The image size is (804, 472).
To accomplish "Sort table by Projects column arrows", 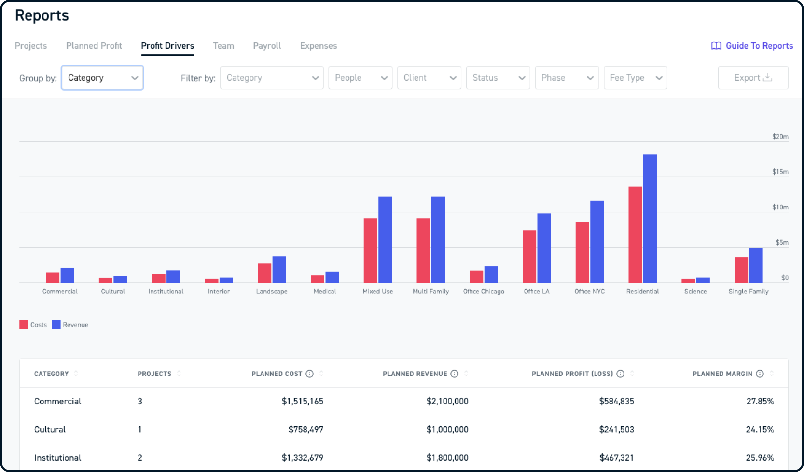I will (179, 374).
